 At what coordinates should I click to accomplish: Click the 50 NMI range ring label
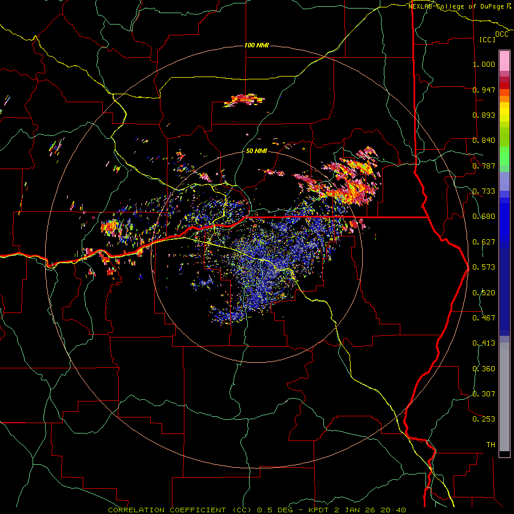tap(256, 151)
